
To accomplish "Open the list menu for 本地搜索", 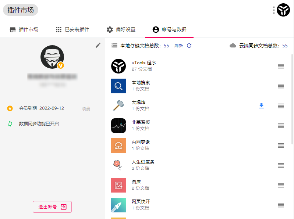I will click(281, 86).
